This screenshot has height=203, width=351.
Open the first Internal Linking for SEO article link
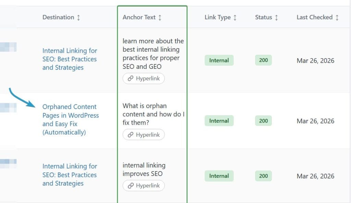(x=70, y=59)
